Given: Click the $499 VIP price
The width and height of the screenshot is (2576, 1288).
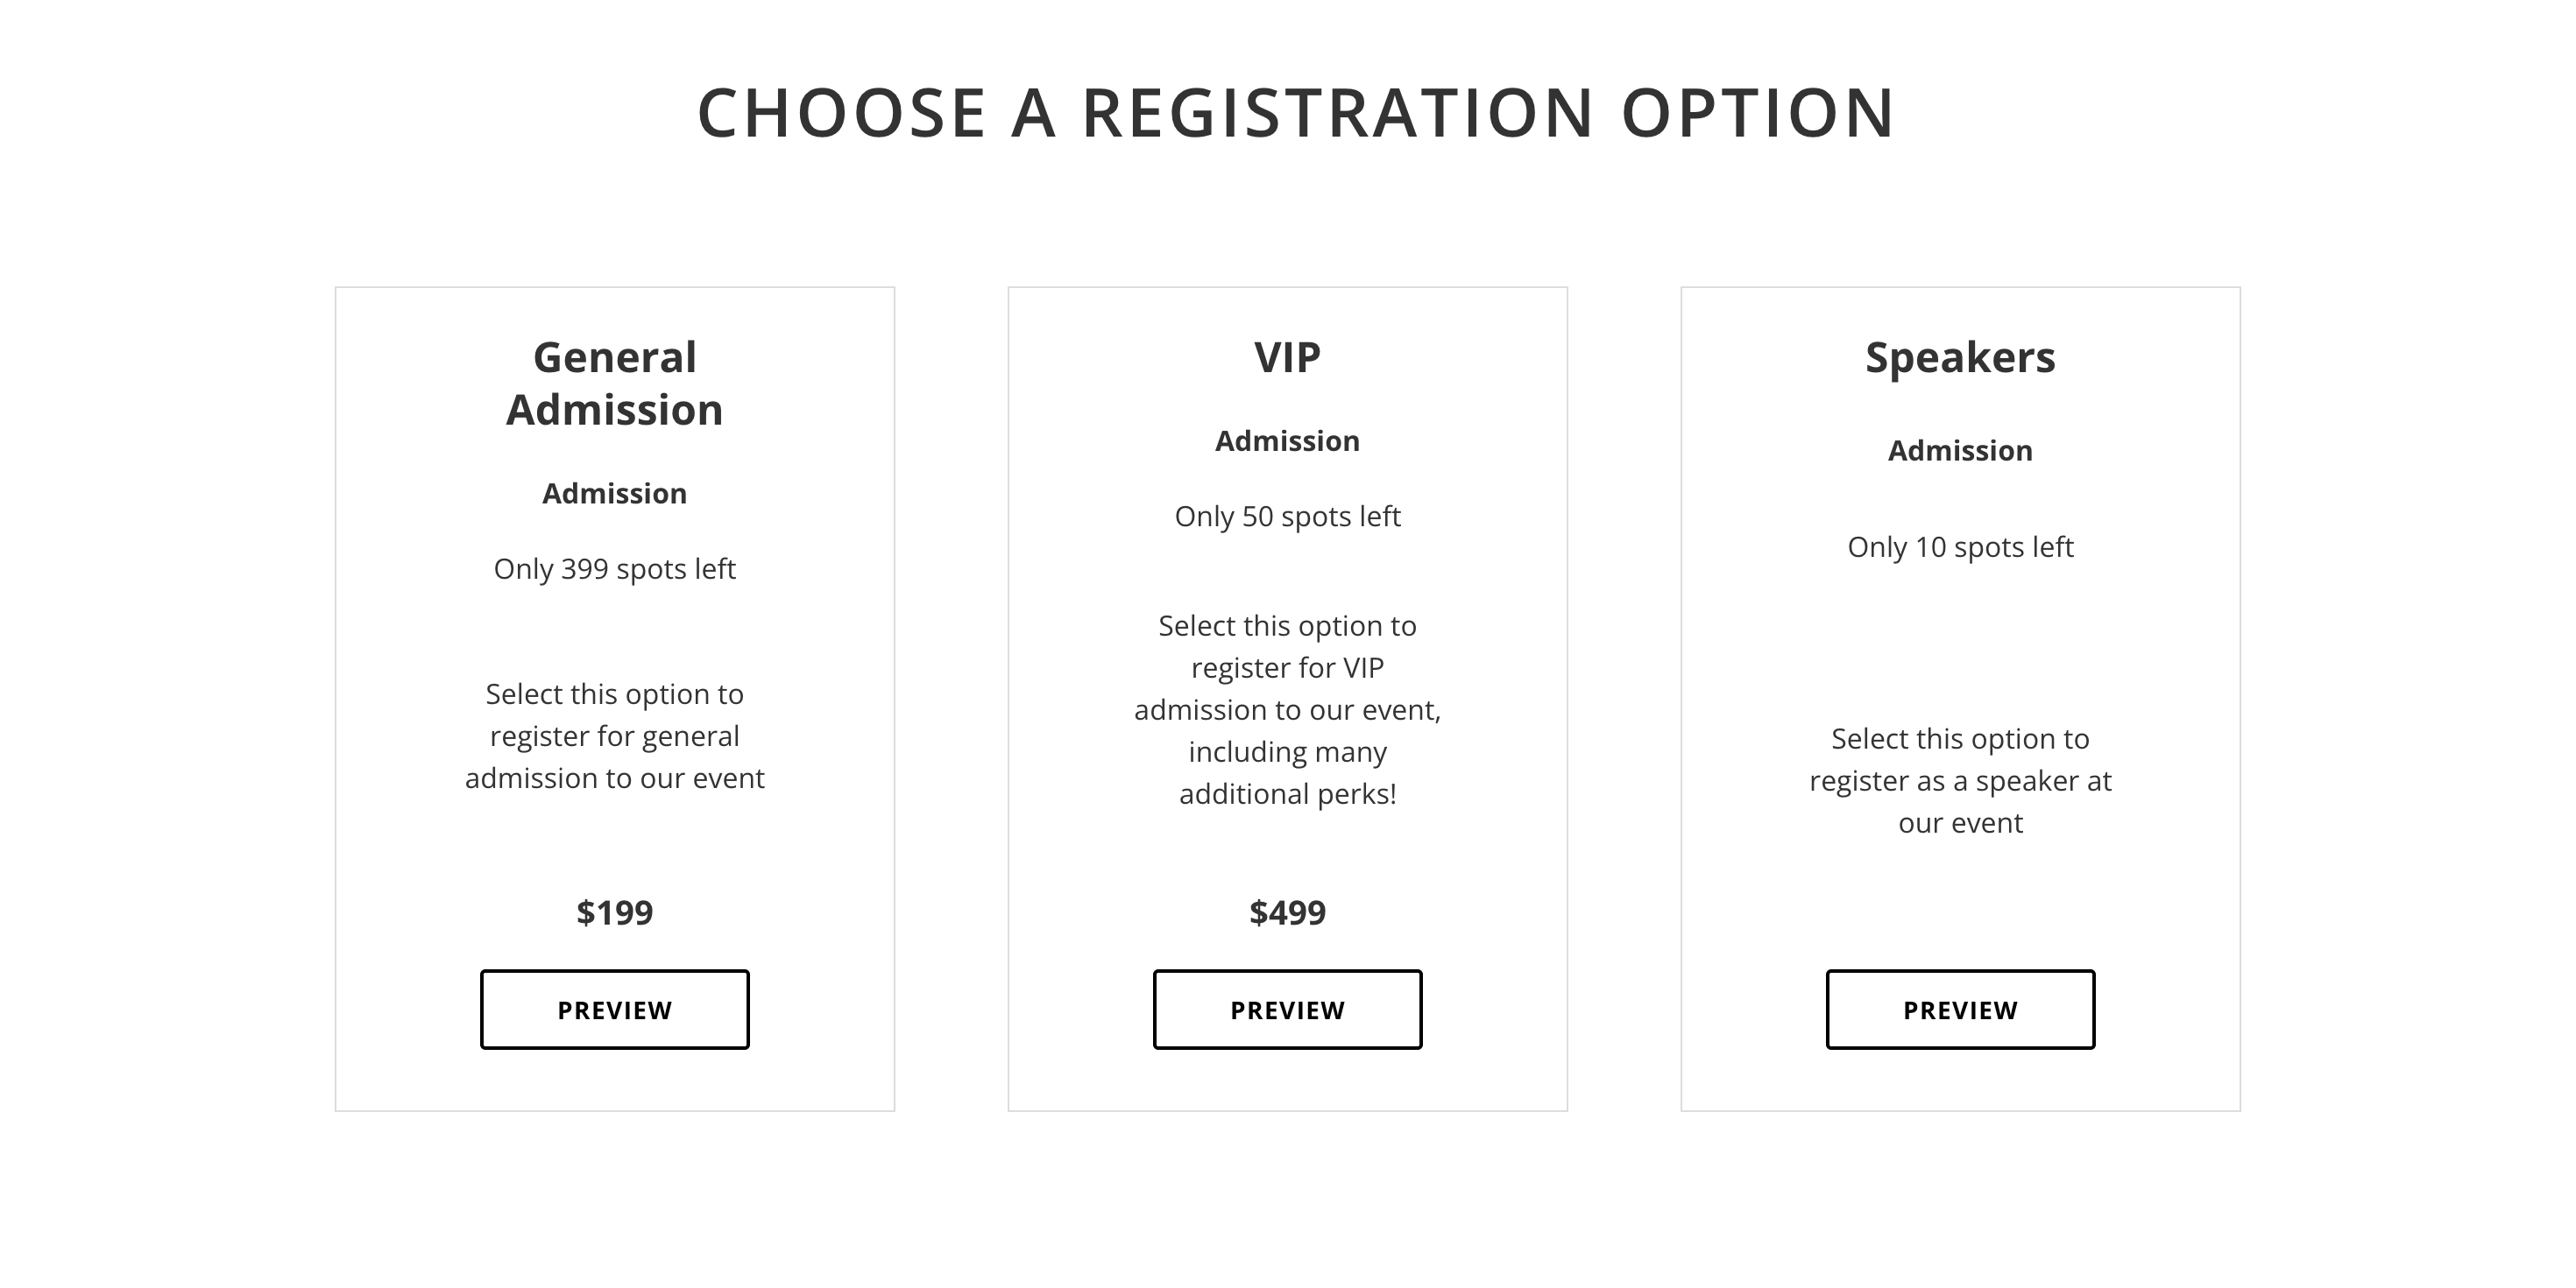Looking at the screenshot, I should click(1287, 912).
